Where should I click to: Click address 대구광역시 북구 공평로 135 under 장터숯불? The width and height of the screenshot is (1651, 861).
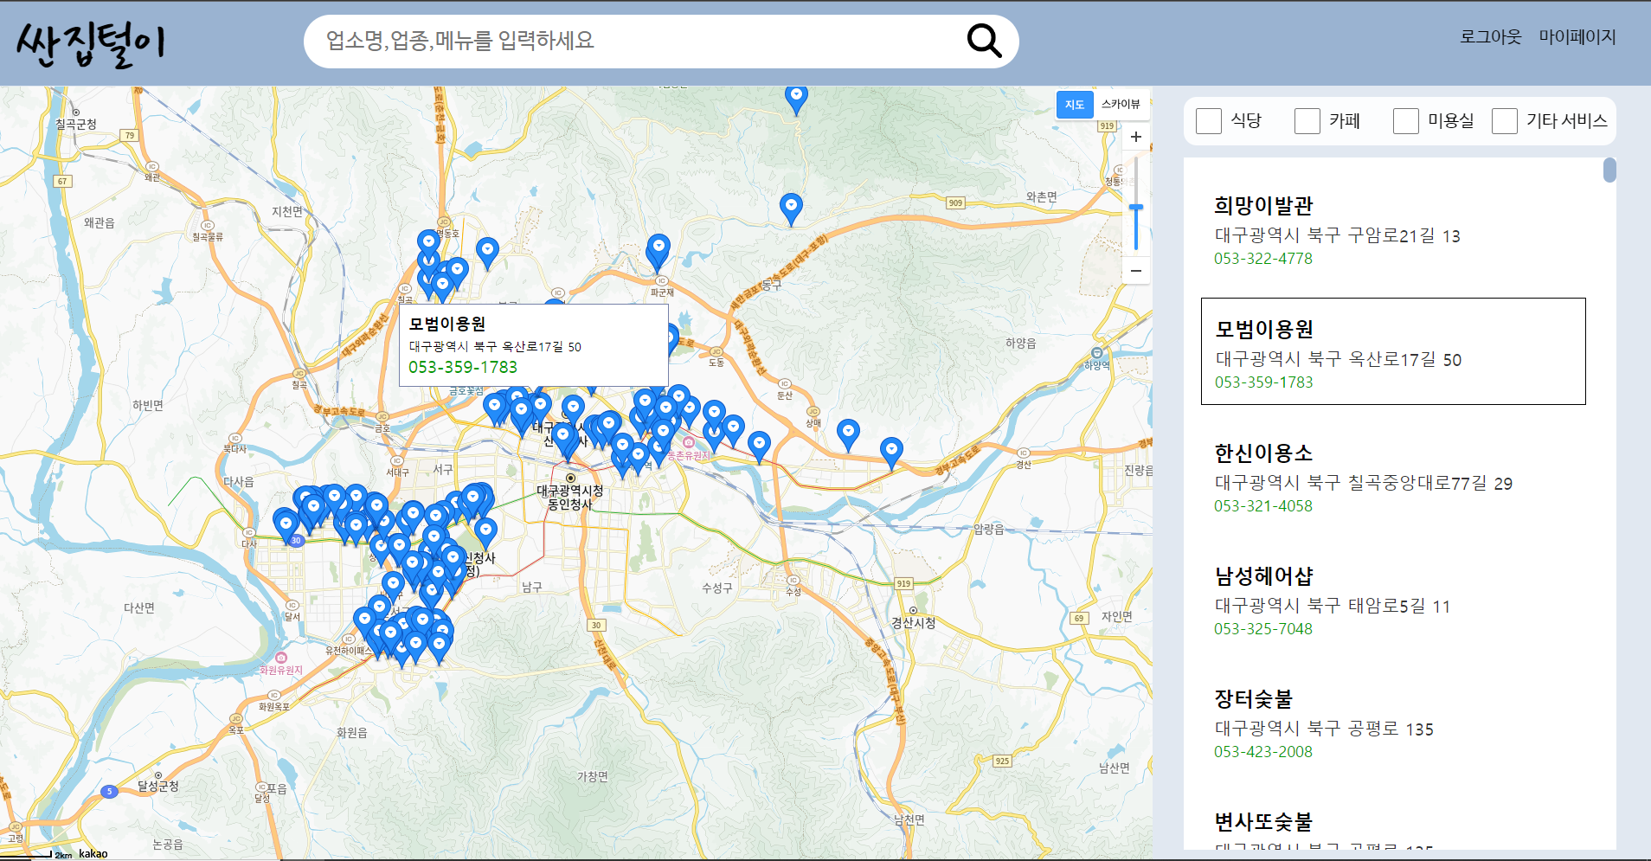1324,729
